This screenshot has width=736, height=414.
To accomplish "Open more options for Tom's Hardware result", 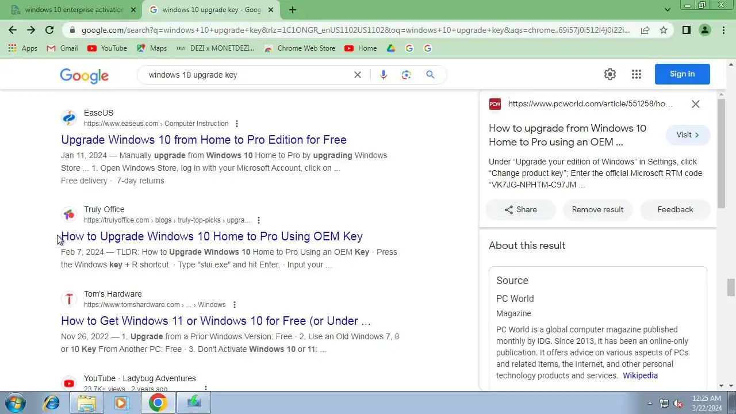I will (234, 305).
